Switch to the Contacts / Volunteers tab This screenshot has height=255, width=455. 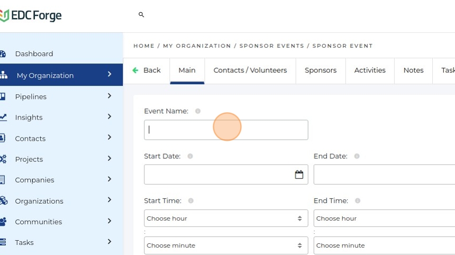click(x=250, y=70)
